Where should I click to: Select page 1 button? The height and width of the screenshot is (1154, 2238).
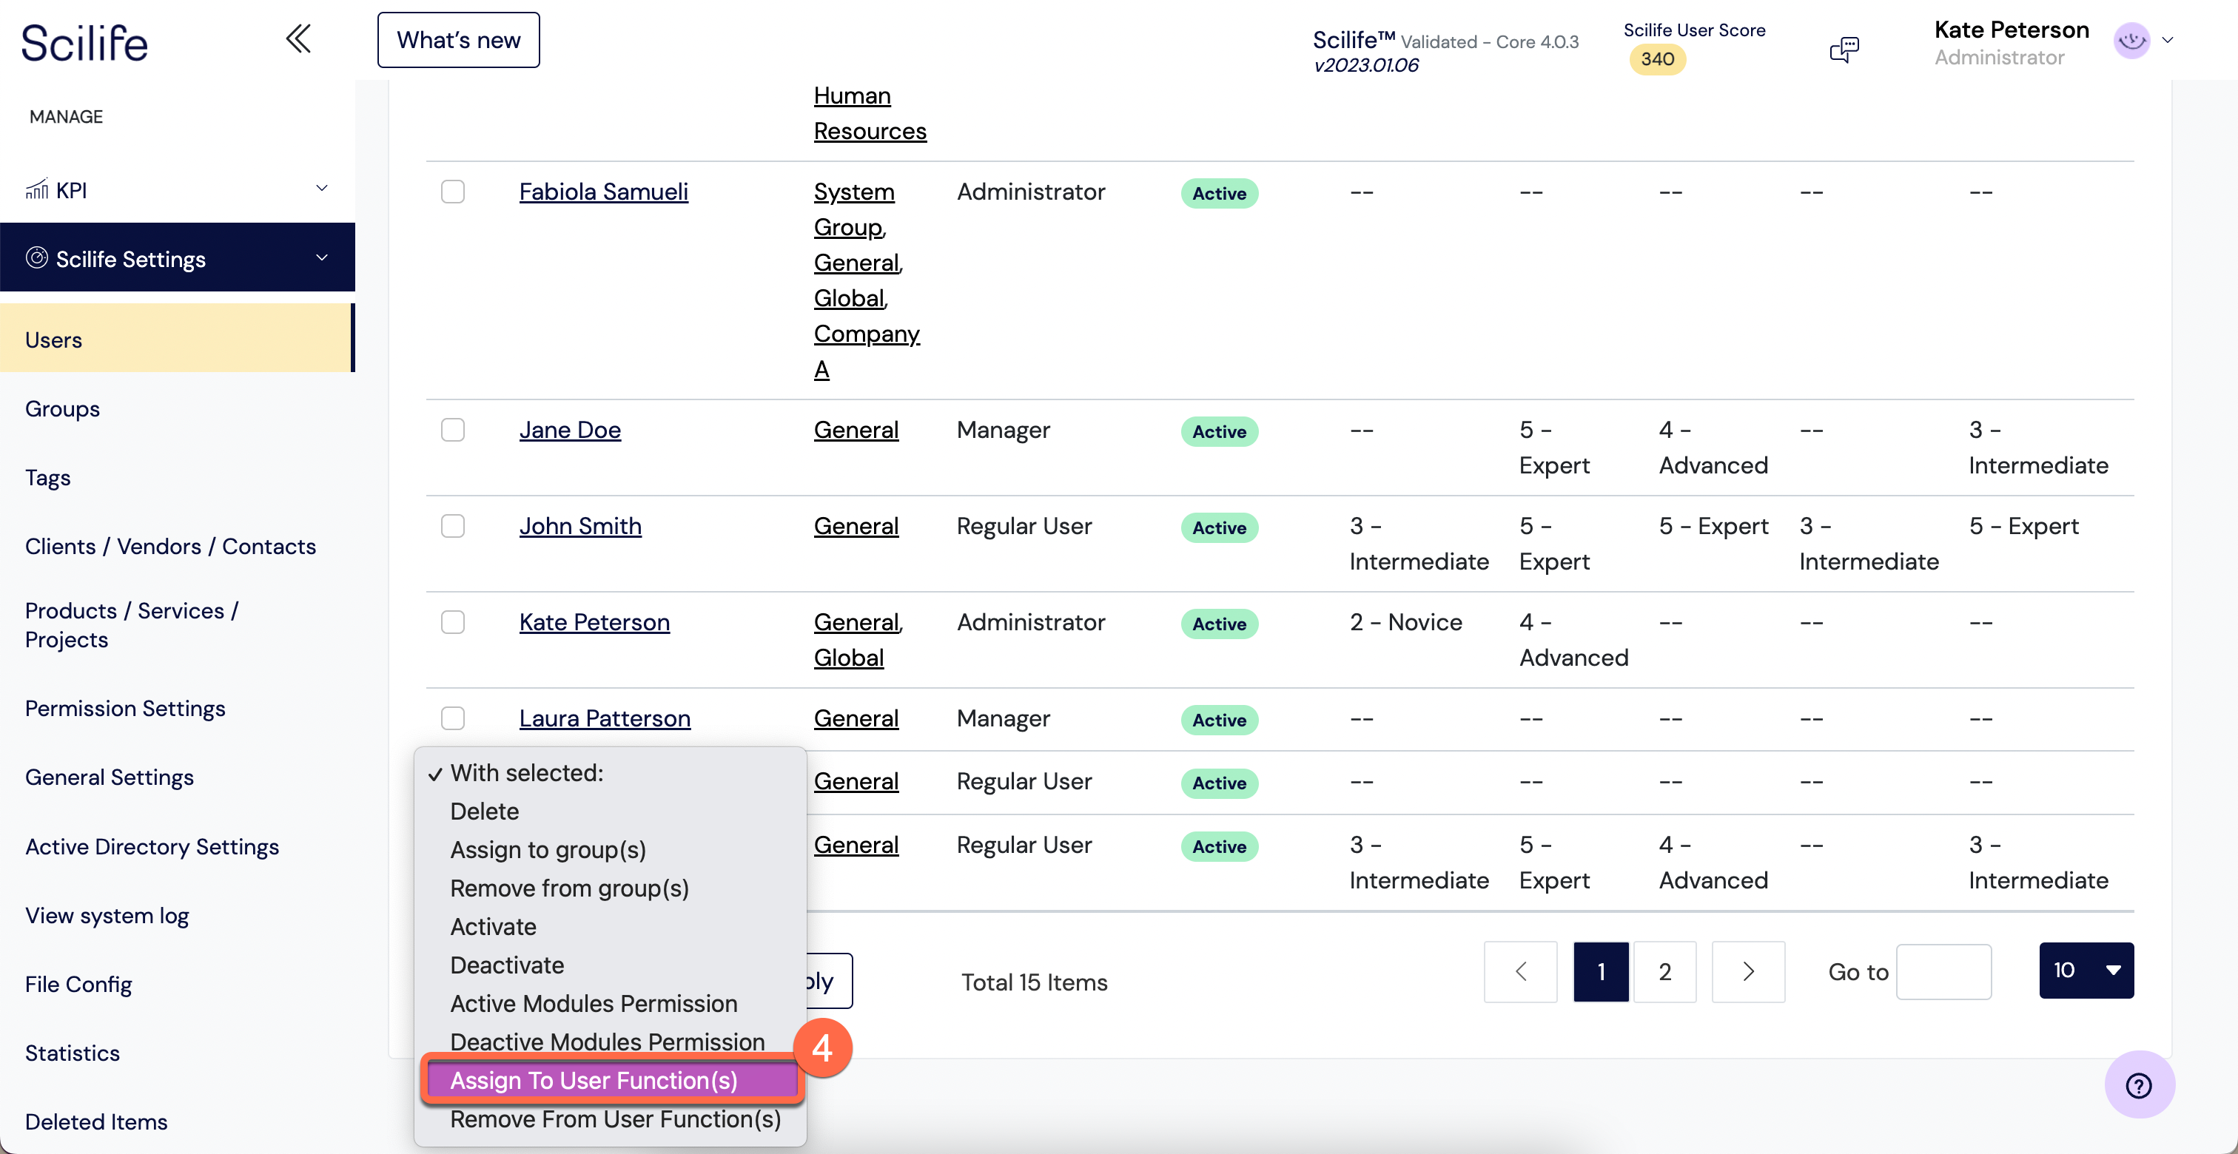(x=1600, y=971)
